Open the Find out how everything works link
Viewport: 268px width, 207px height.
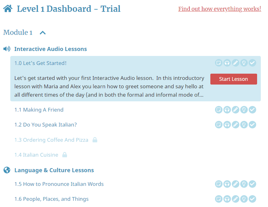(219, 9)
